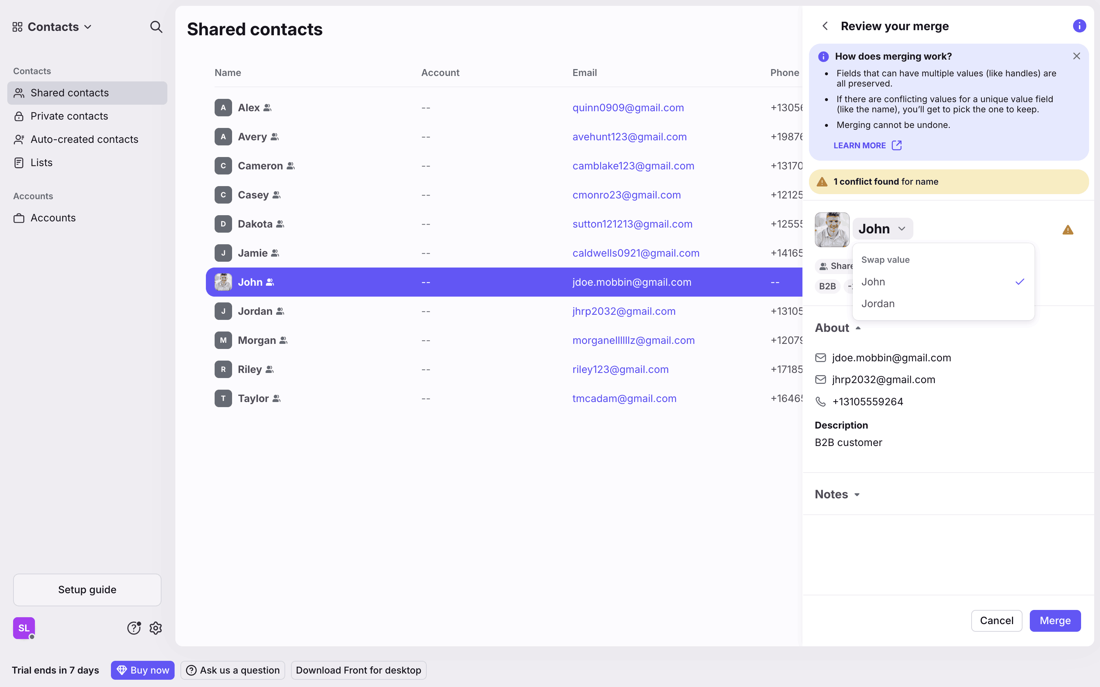1100x687 pixels.
Task: Open the settings gear icon
Action: [156, 628]
